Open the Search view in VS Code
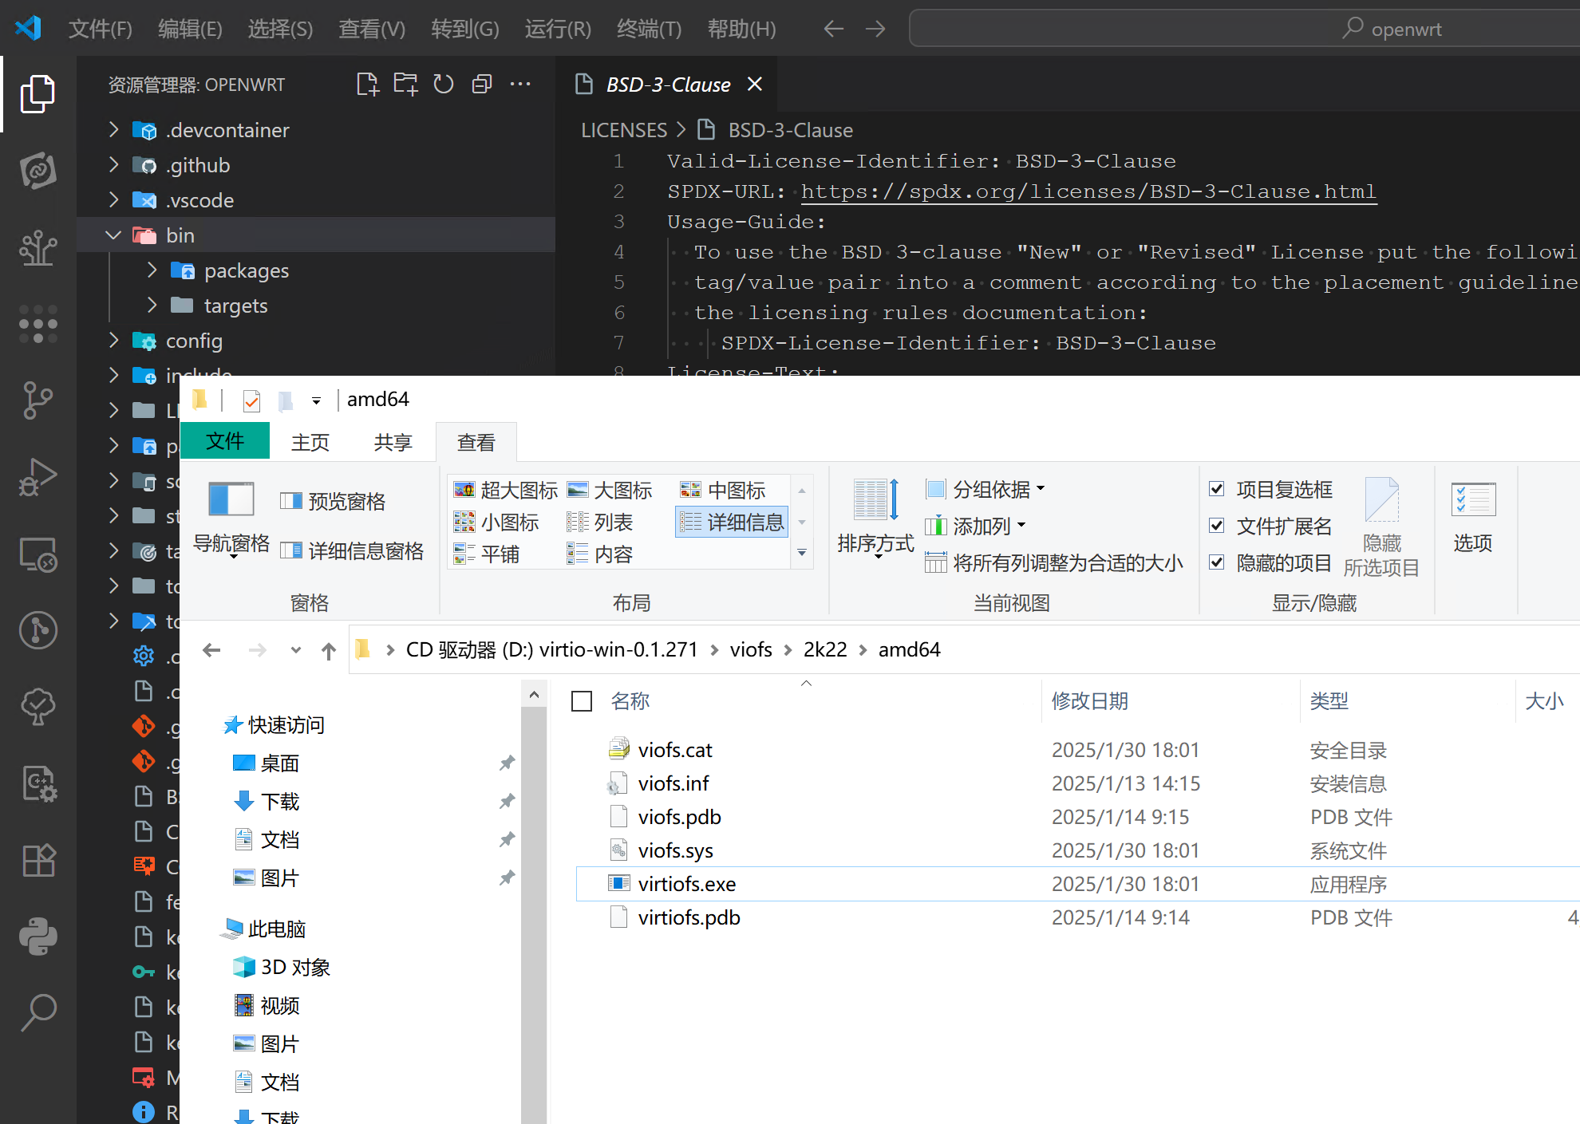This screenshot has height=1124, width=1580. coord(38,1012)
